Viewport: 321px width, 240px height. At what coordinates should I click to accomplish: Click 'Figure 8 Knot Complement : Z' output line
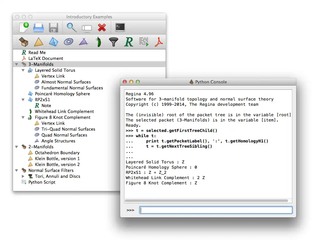[161, 183]
